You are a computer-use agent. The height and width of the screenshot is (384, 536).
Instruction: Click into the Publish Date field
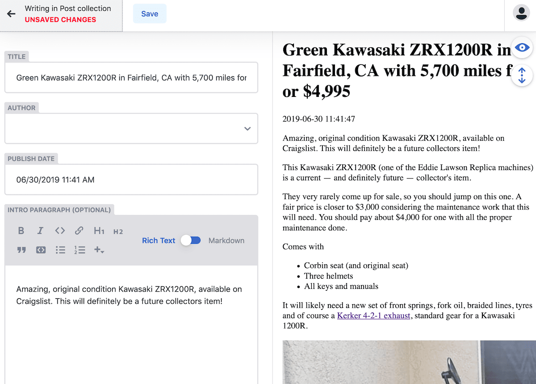(x=131, y=180)
